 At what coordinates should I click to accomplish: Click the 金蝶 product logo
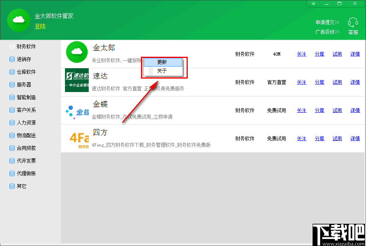coord(77,112)
